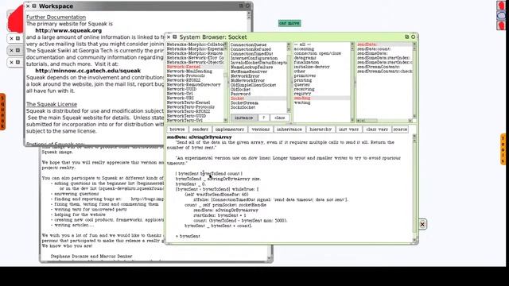509x286 pixels.
Task: Click the implementors button
Action: click(x=230, y=129)
